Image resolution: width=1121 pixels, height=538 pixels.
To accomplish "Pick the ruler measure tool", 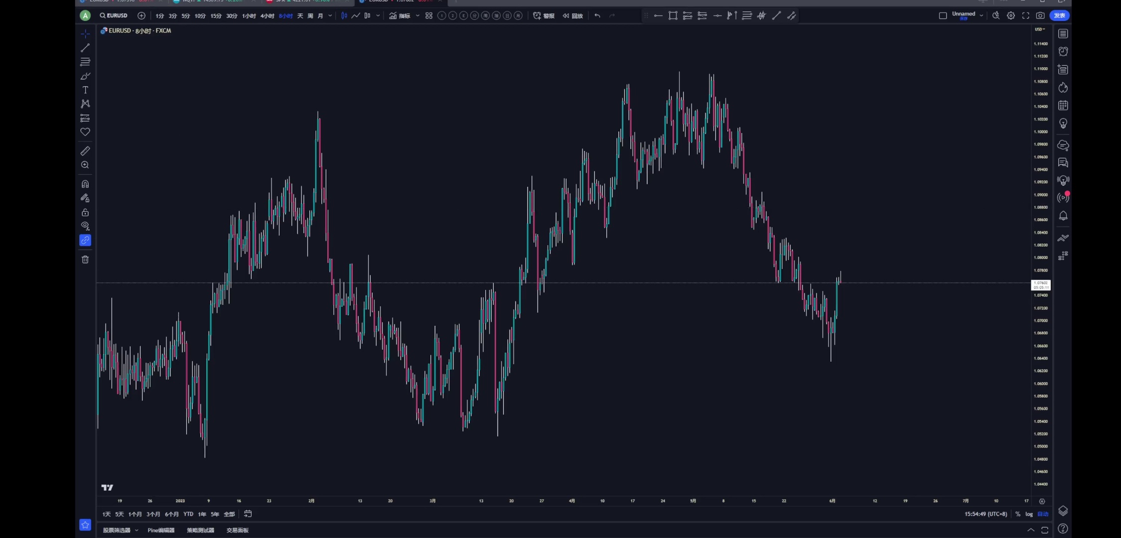I will click(85, 151).
